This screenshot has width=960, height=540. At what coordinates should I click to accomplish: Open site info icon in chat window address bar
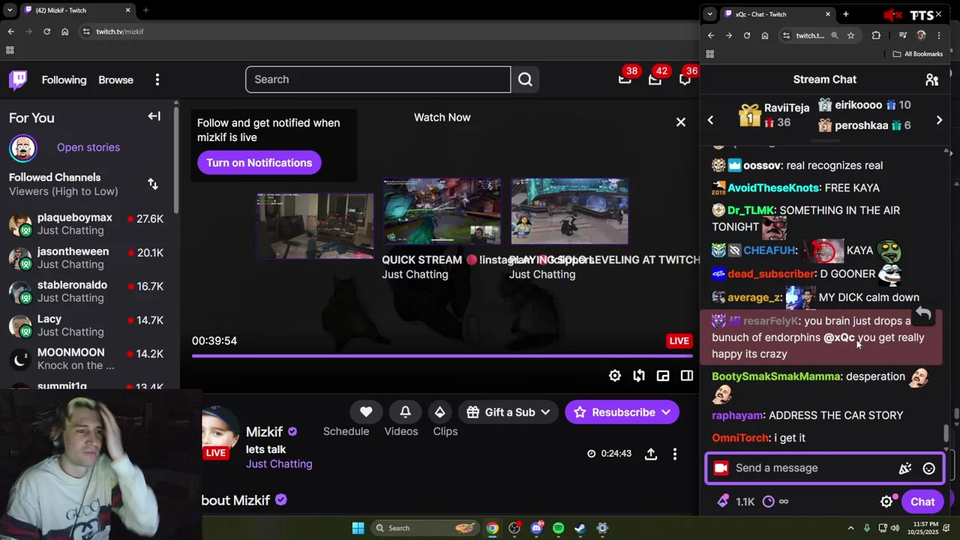(x=785, y=35)
